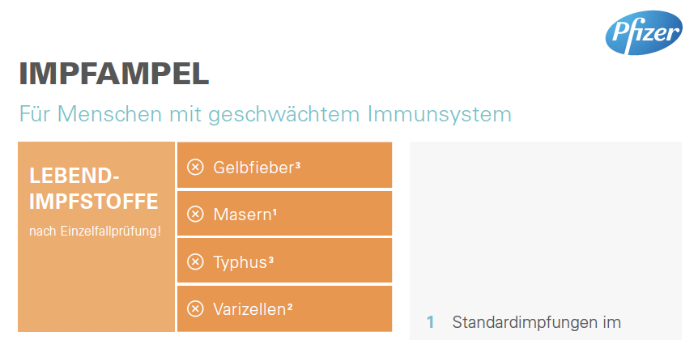Select the Varizellen vaccine label
Screen dimensions: 698x340
click(249, 309)
